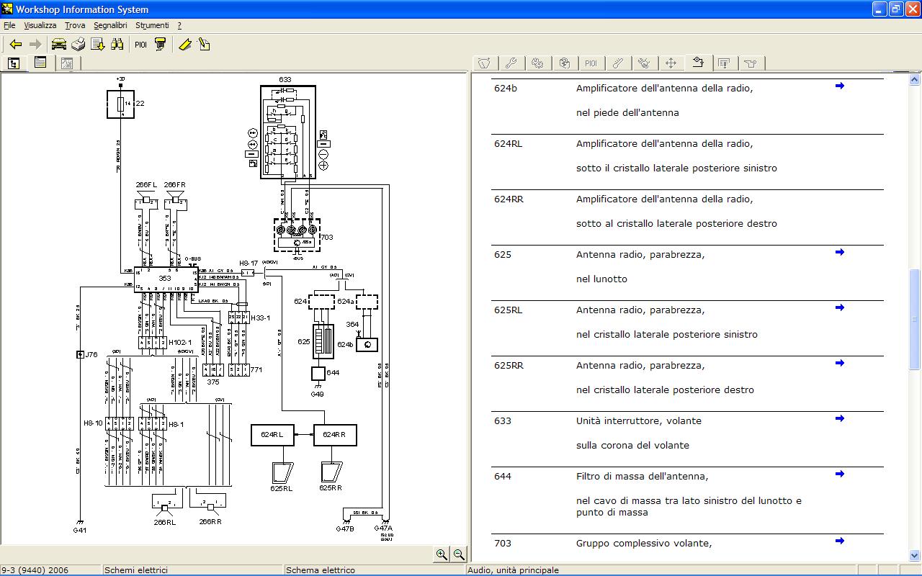The height and width of the screenshot is (576, 922).
Task: Follow the blue arrow link for component 644
Action: coord(839,474)
